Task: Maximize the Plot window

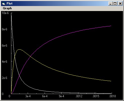Action: point(115,4)
